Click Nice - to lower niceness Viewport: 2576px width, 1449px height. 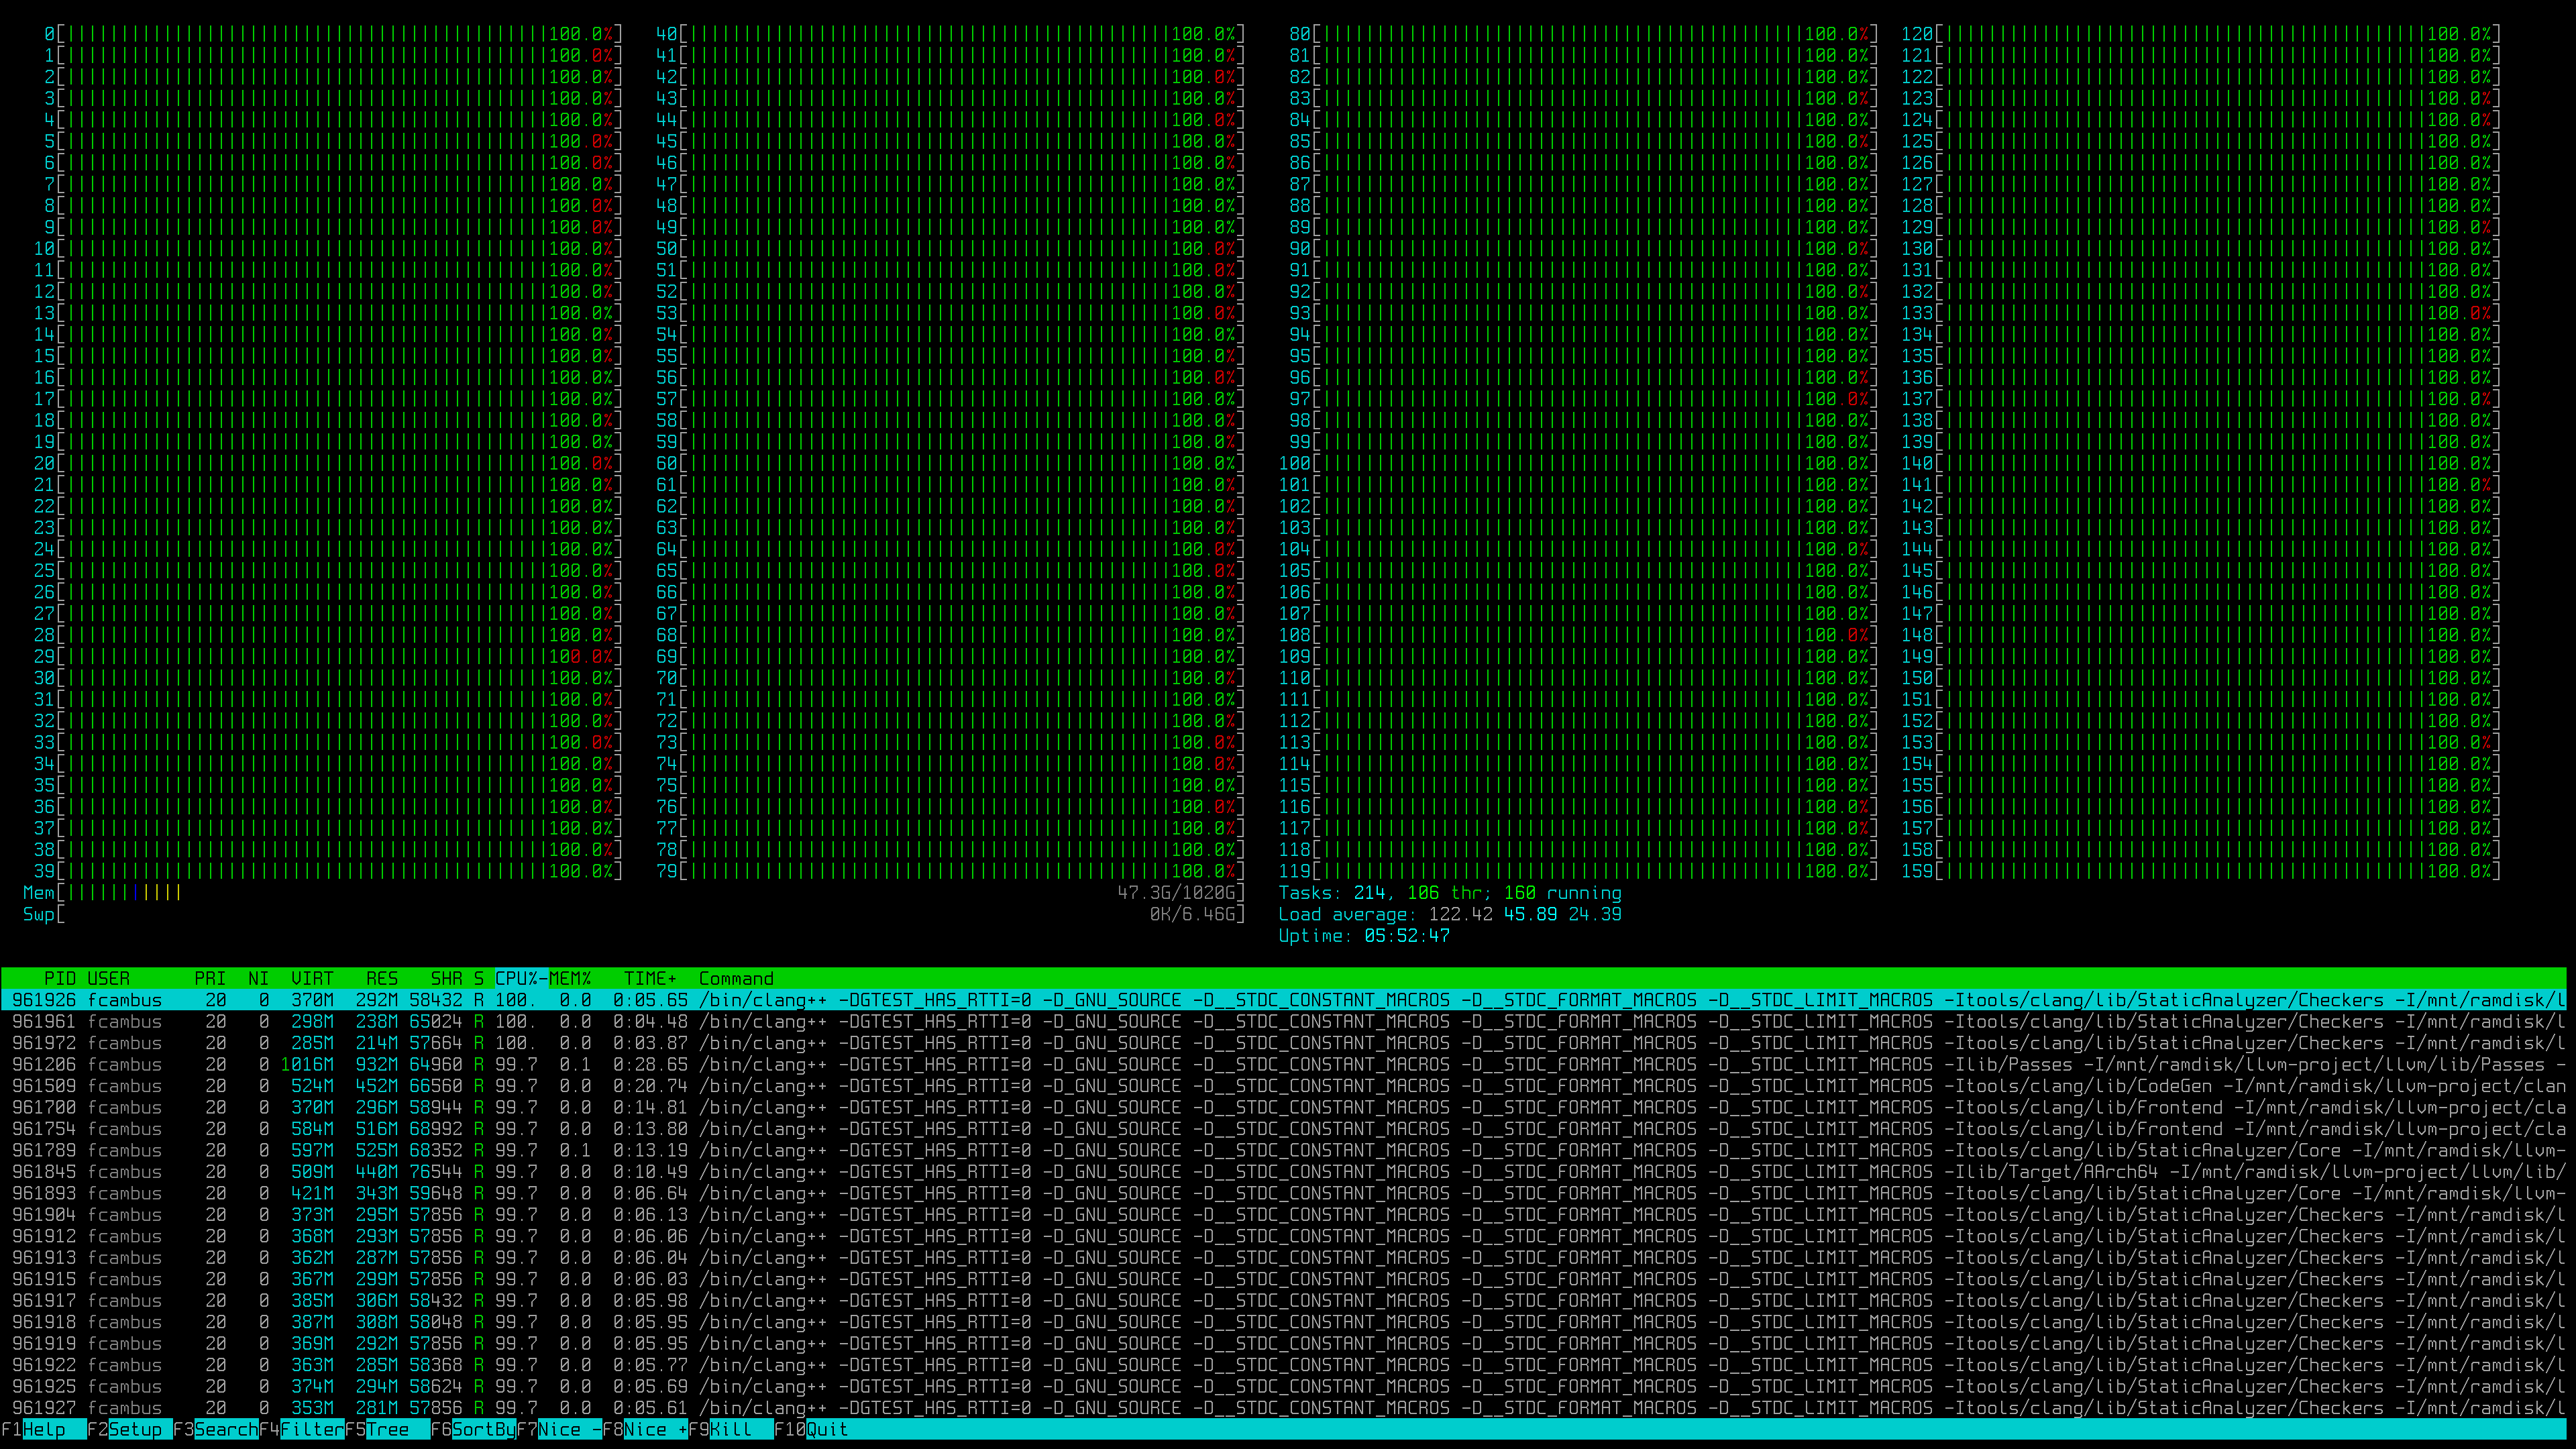click(569, 1429)
